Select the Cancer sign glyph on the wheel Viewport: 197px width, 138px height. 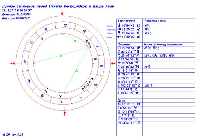pos(32,42)
